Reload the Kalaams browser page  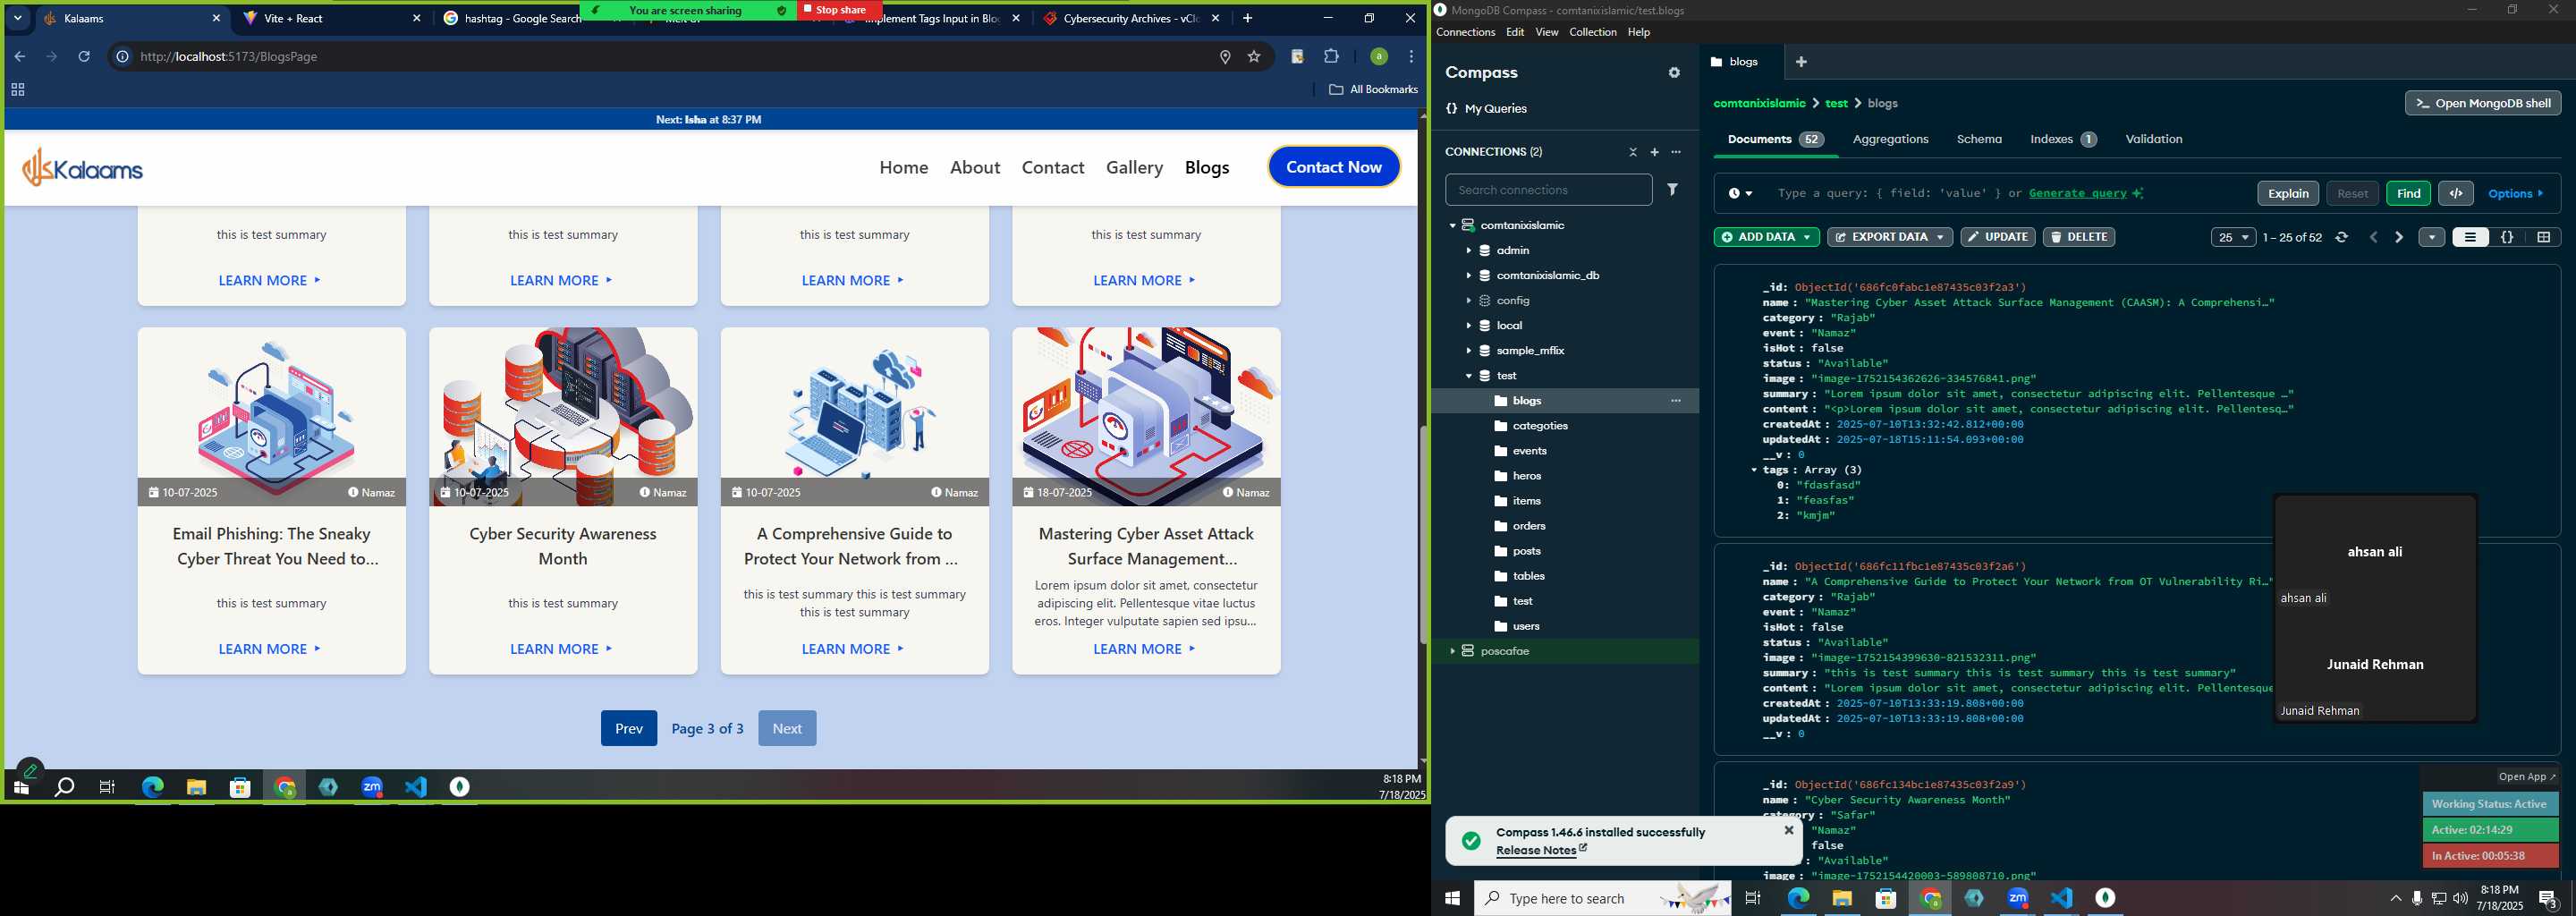coord(84,57)
